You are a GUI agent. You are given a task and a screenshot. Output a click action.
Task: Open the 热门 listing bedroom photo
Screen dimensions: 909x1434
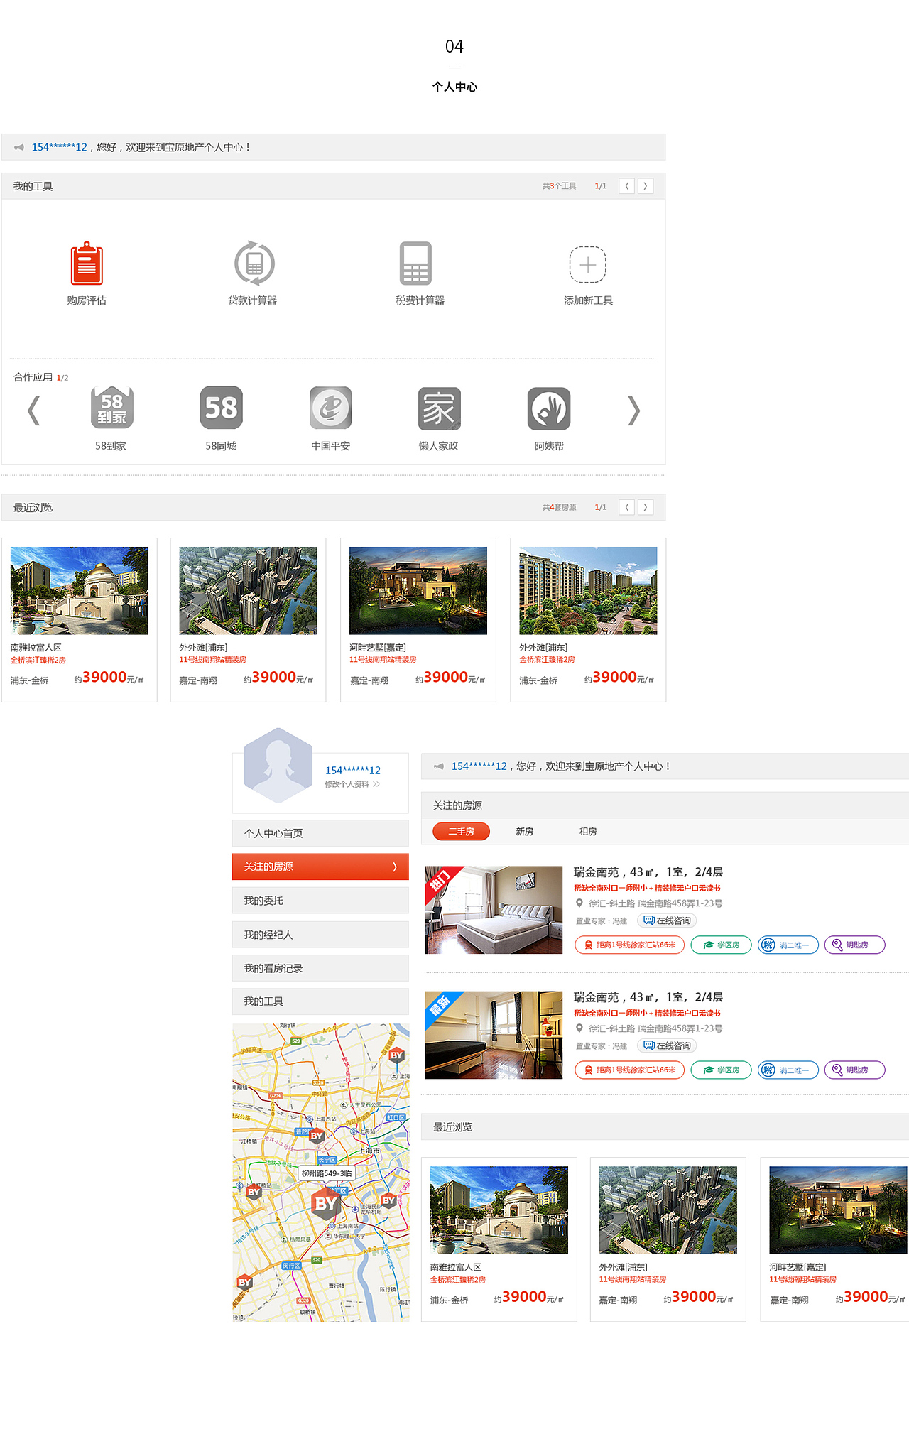(494, 910)
